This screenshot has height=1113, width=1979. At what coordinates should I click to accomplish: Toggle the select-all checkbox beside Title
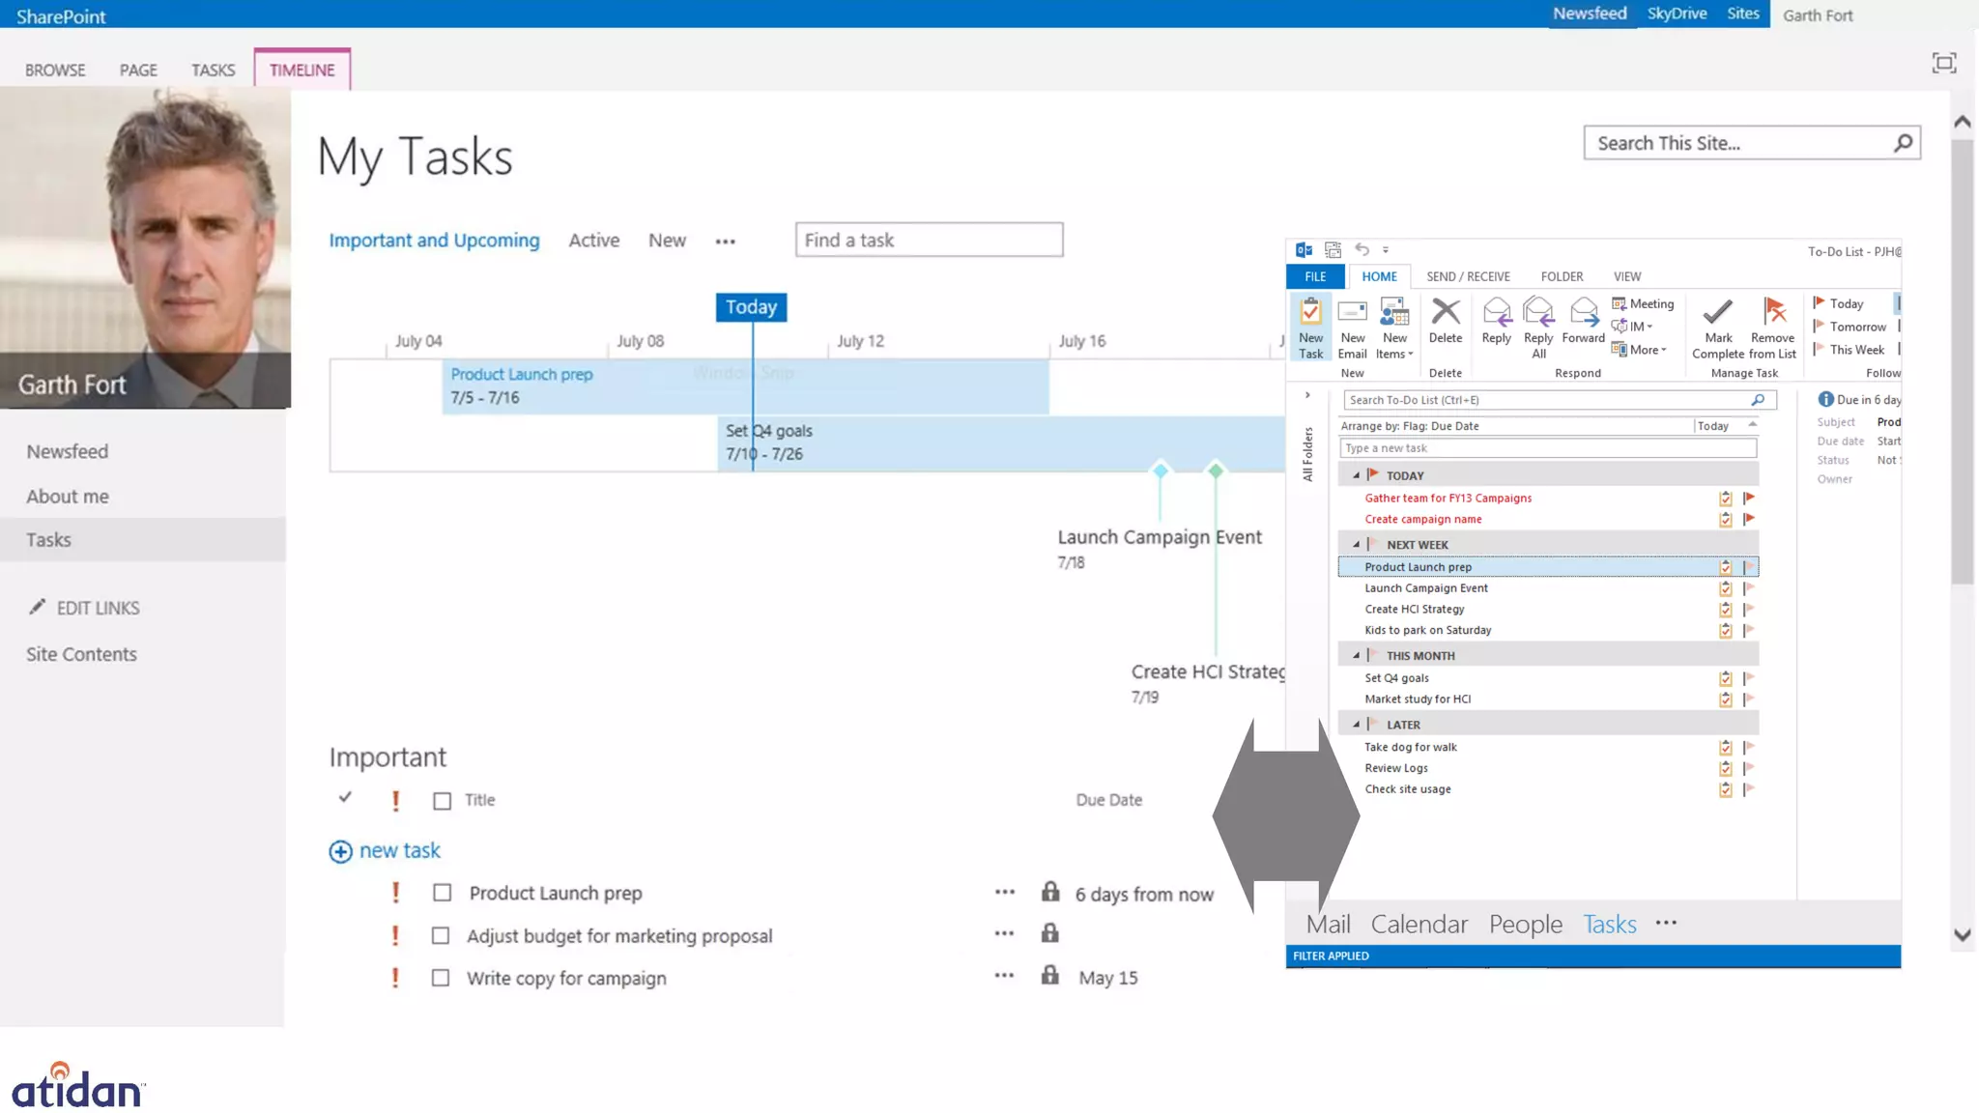pos(443,801)
